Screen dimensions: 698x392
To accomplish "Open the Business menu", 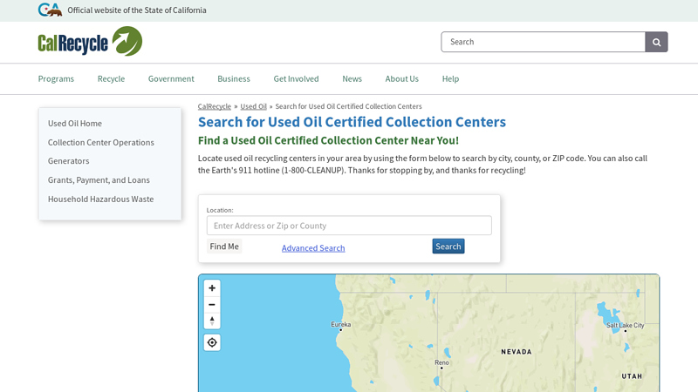I will (x=234, y=78).
